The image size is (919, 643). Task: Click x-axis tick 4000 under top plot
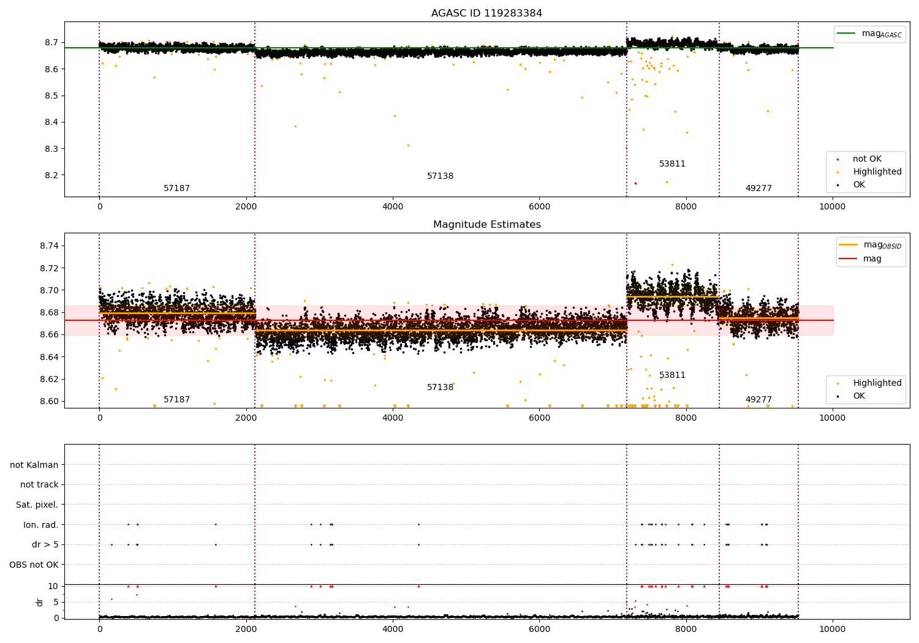pyautogui.click(x=393, y=207)
